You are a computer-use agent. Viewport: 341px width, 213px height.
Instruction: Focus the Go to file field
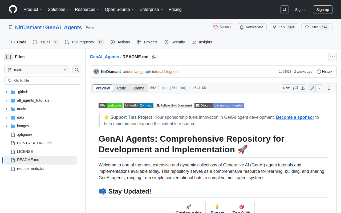point(43,80)
